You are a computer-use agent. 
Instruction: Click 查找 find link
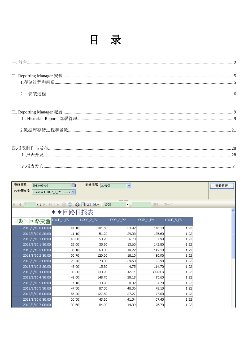[x=156, y=204]
